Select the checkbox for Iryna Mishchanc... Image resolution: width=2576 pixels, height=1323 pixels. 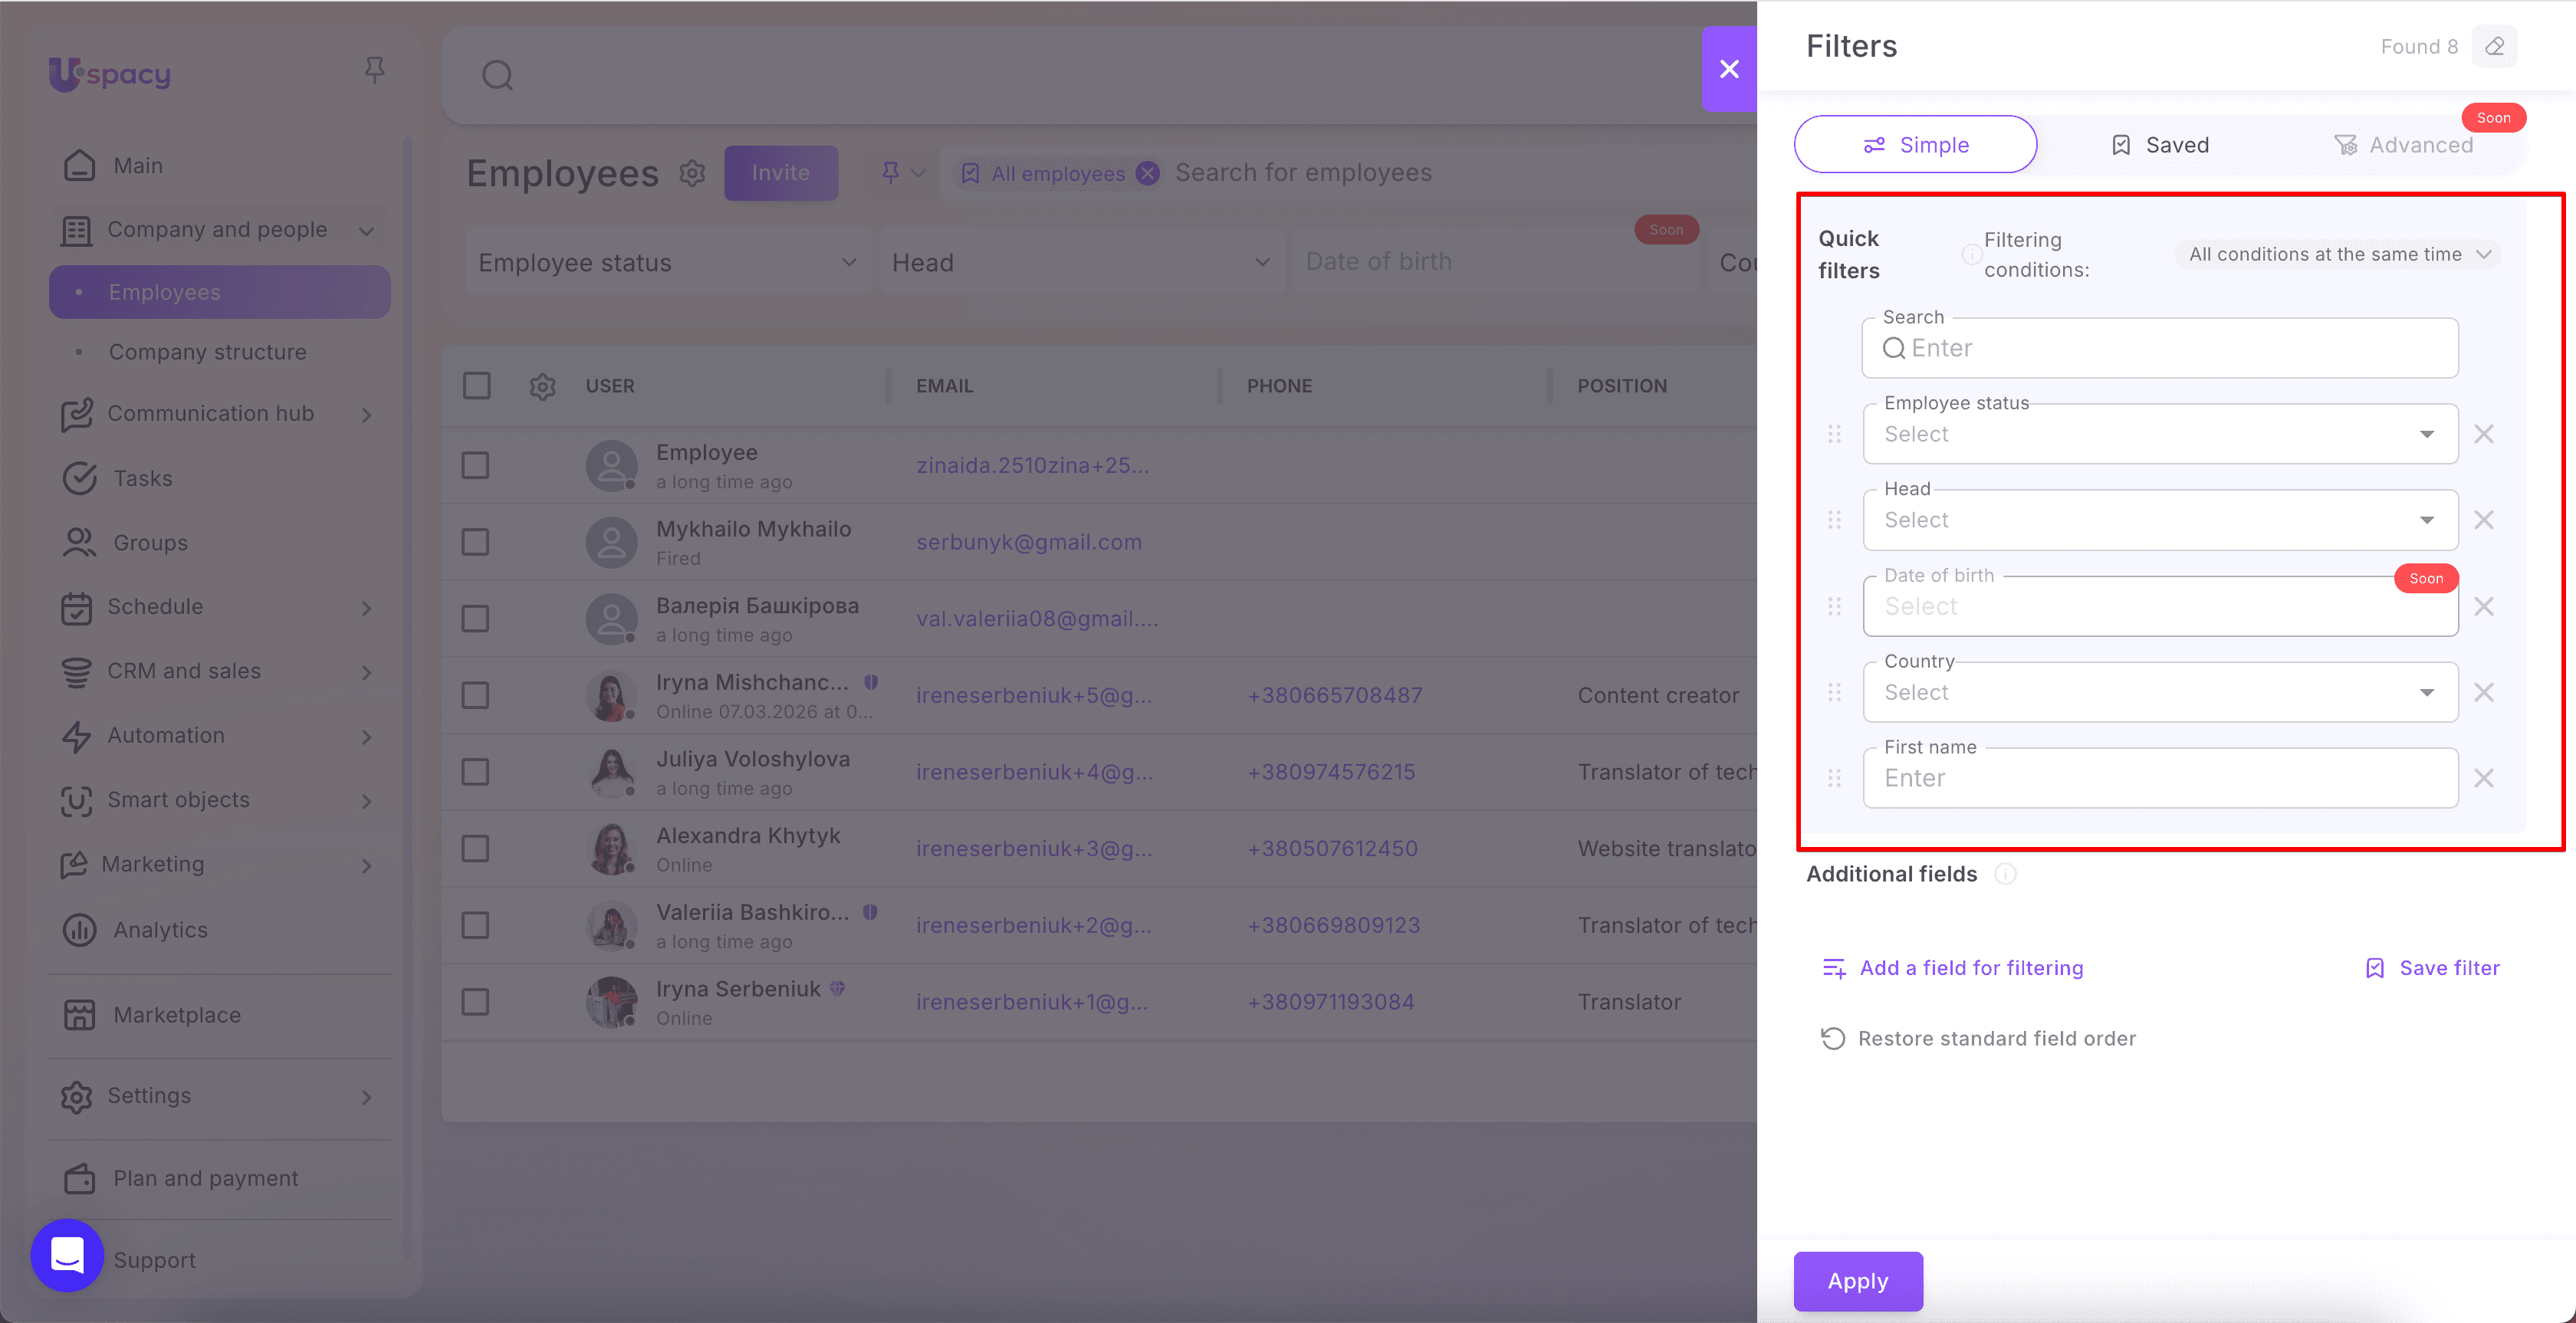[475, 696]
